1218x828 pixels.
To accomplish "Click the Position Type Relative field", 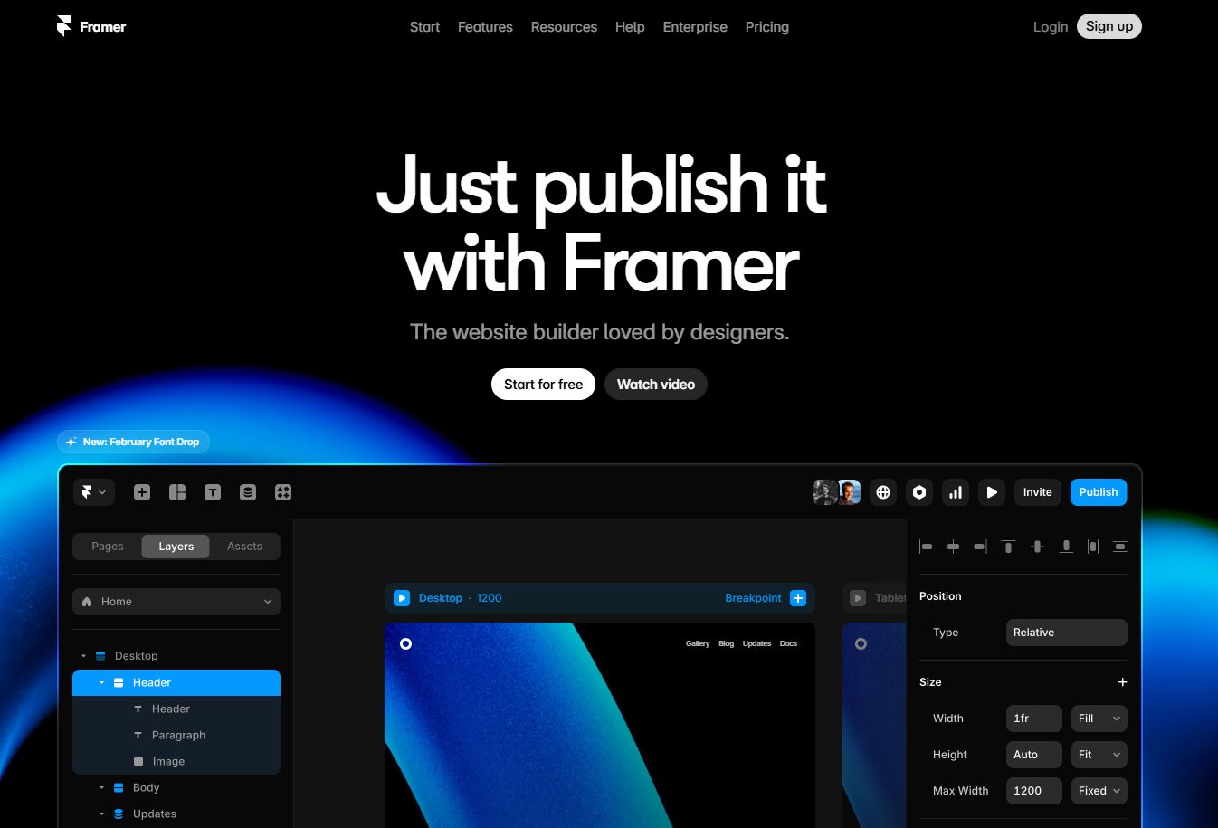I will pyautogui.click(x=1066, y=633).
